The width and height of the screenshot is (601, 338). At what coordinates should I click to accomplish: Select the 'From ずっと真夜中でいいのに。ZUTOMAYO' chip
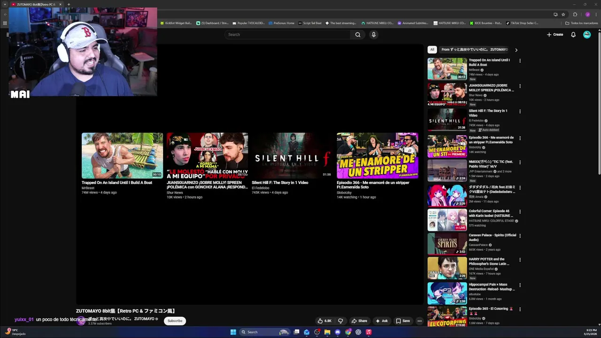474,49
